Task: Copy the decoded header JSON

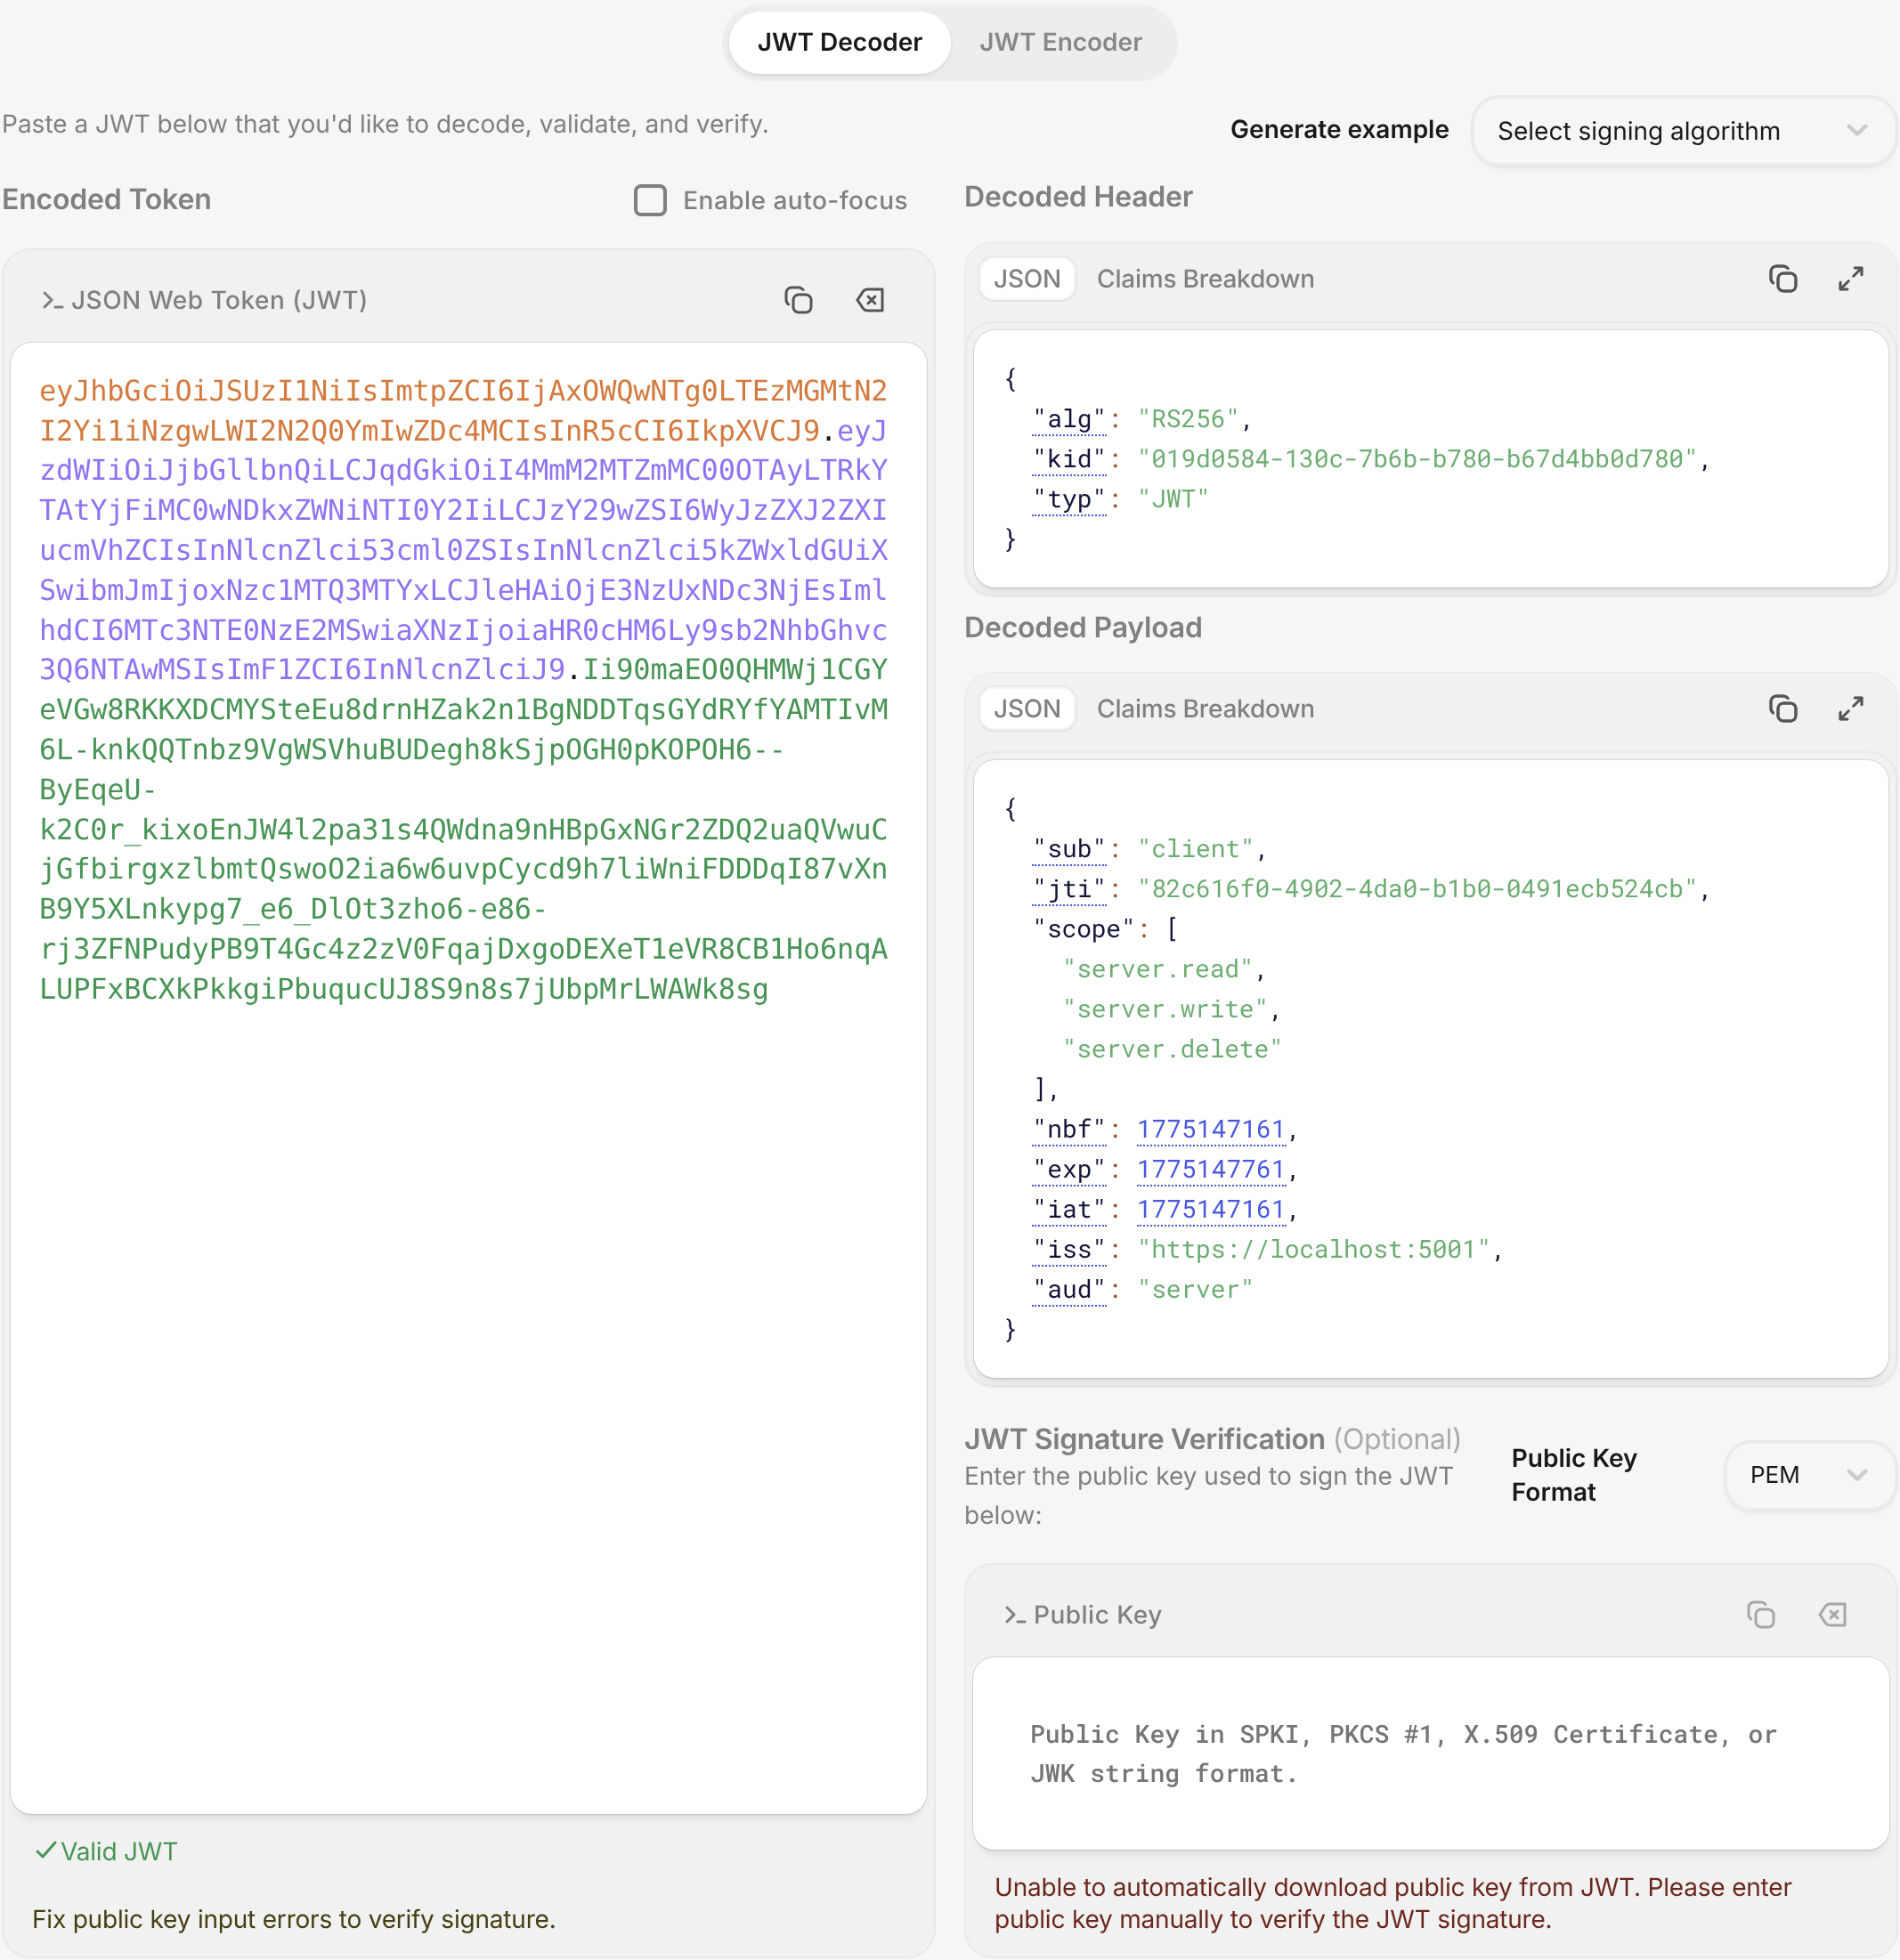Action: point(1782,279)
